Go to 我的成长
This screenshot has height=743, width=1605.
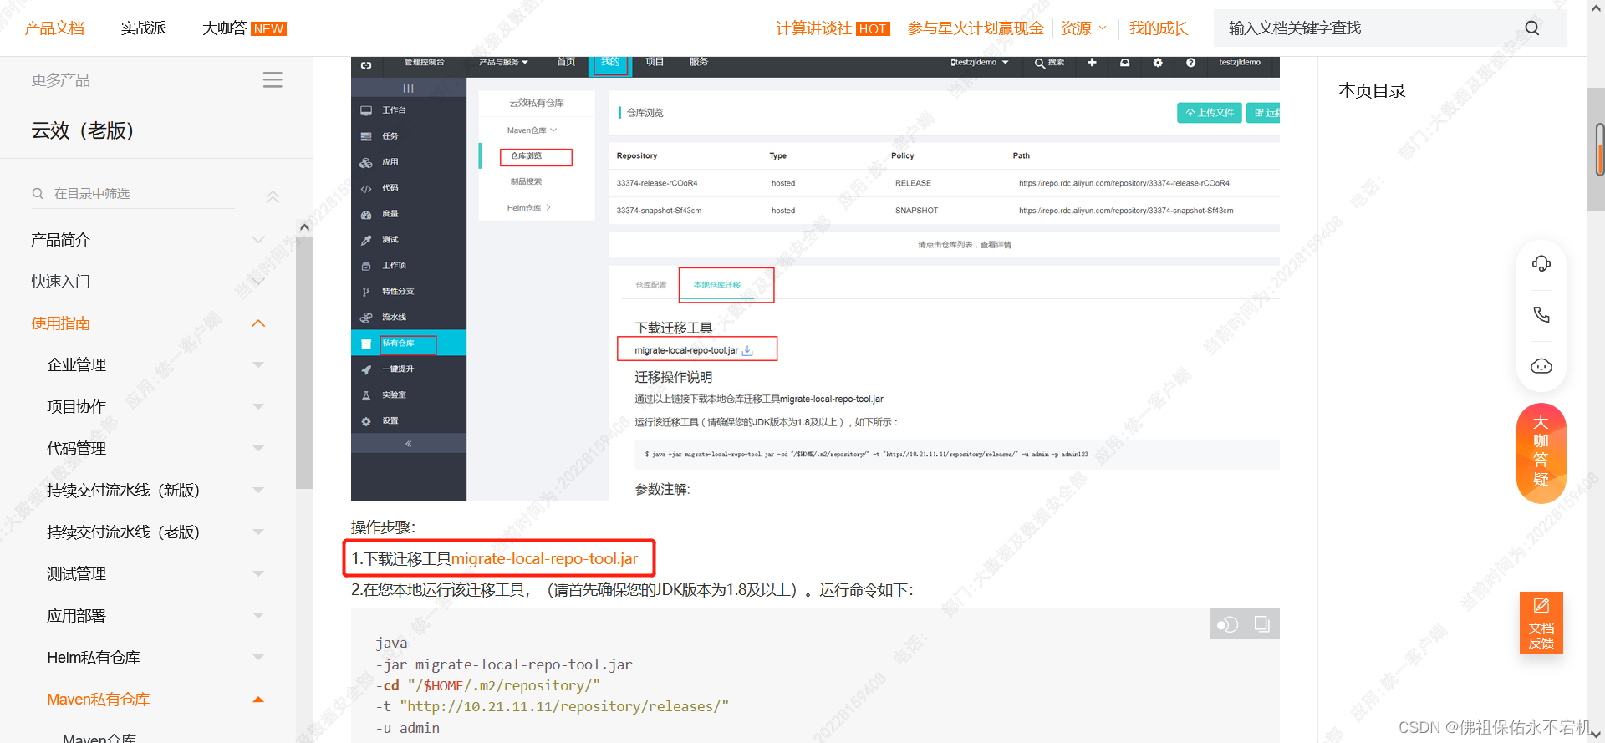pyautogui.click(x=1159, y=28)
